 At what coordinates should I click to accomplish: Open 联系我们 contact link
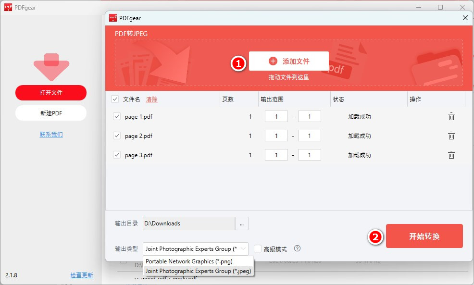click(50, 134)
